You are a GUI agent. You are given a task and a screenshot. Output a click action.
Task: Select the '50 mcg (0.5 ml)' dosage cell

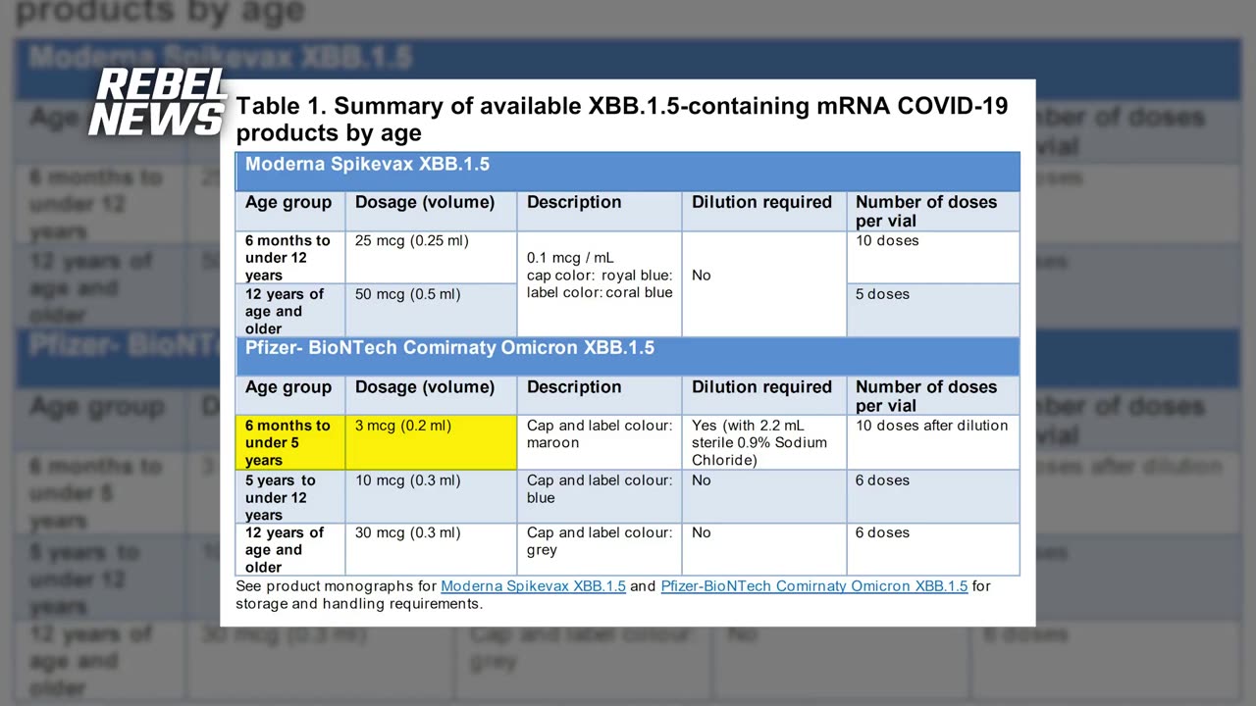pos(431,311)
